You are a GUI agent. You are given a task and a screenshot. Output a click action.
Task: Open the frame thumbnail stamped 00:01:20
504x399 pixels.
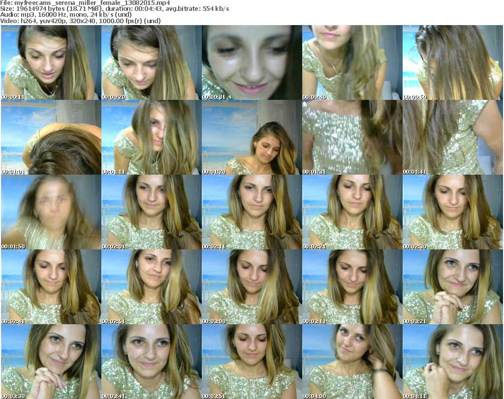(252, 137)
